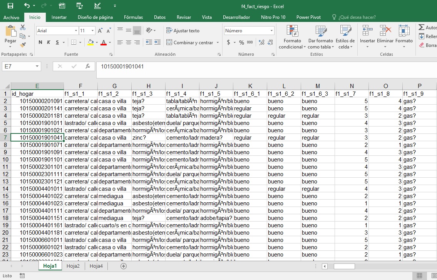Decrease the font size
Viewport: 437px width, 280px height.
click(x=109, y=31)
